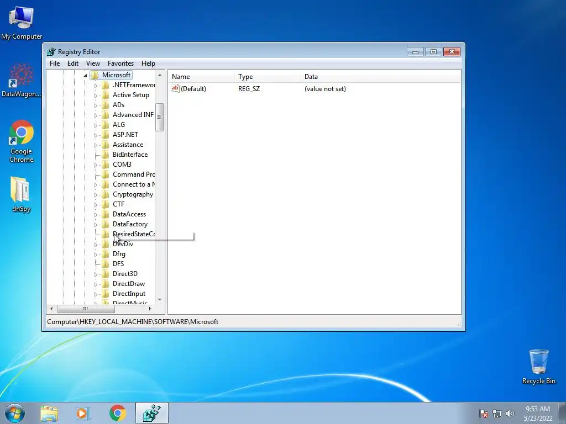Expand the .NETFramework key

(x=96, y=86)
